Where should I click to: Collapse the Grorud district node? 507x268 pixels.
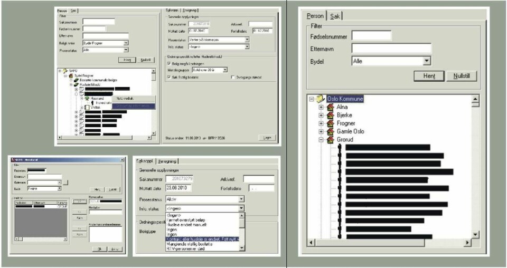click(321, 140)
